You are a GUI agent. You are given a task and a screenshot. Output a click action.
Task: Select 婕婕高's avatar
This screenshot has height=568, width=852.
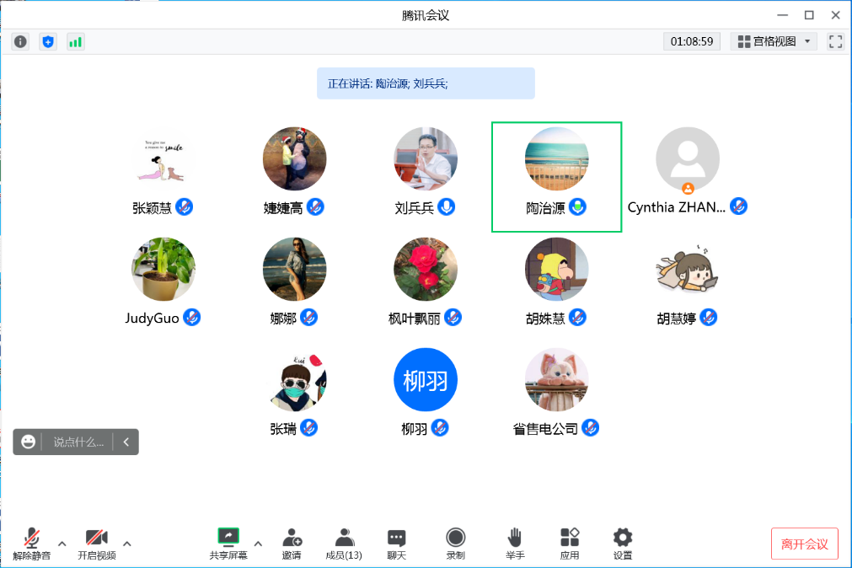(294, 158)
